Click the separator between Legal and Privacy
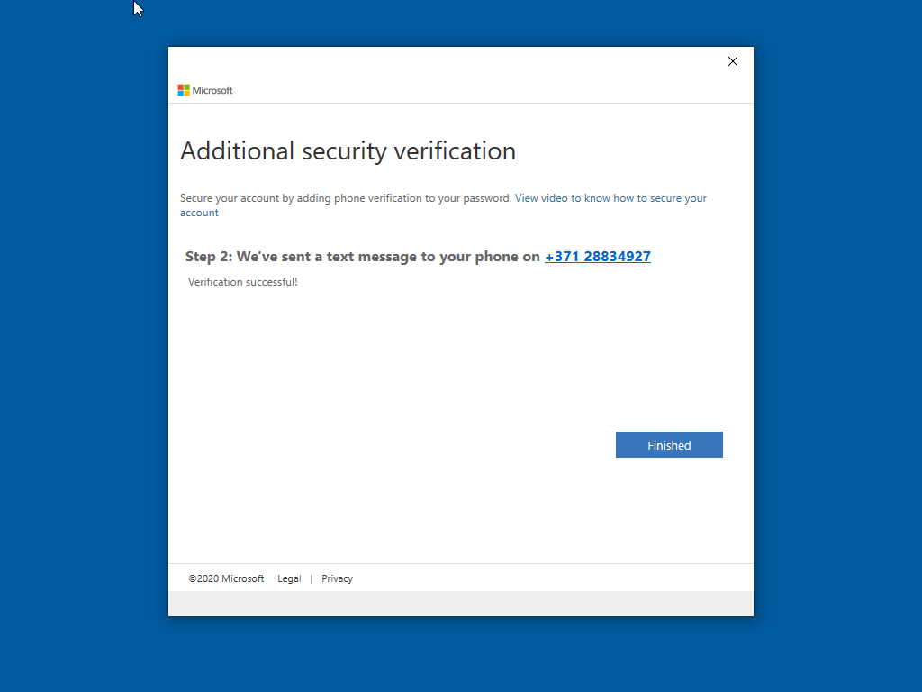Screen dimensions: 922x692 point(312,578)
